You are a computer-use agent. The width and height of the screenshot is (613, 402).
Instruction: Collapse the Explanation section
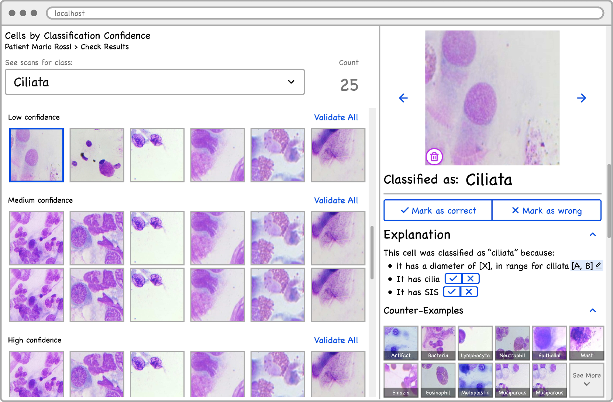pyautogui.click(x=593, y=235)
